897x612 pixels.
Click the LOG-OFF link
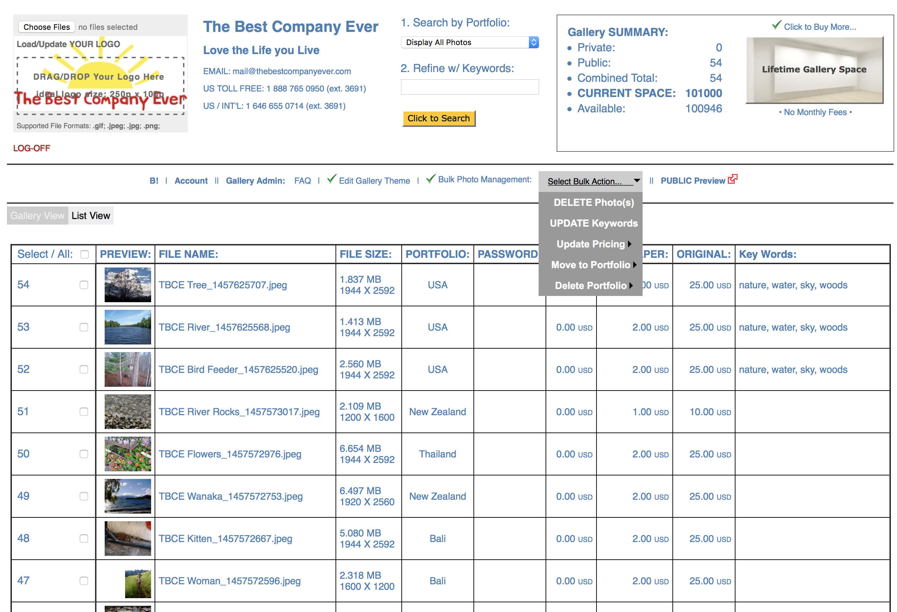coord(32,148)
